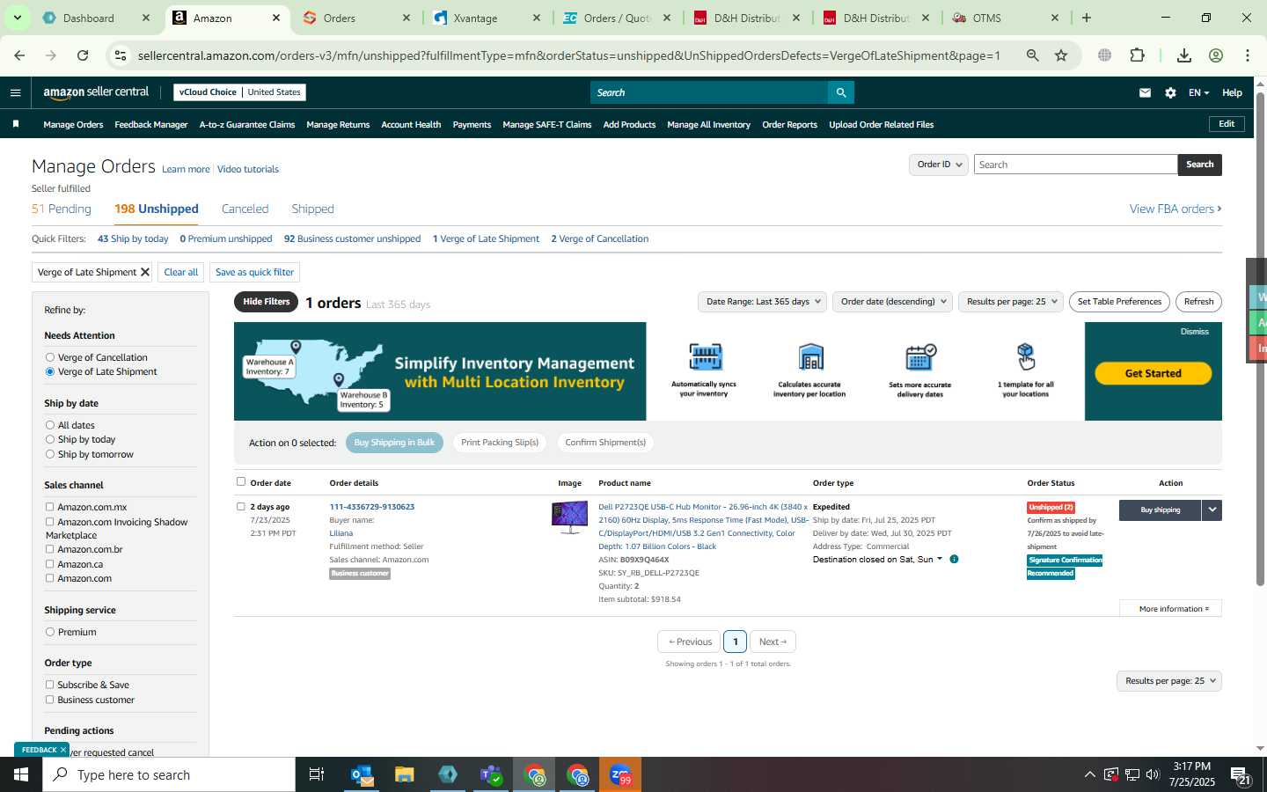This screenshot has width=1267, height=792.
Task: Open the Date Range Last 365 days dropdown
Action: click(x=763, y=302)
